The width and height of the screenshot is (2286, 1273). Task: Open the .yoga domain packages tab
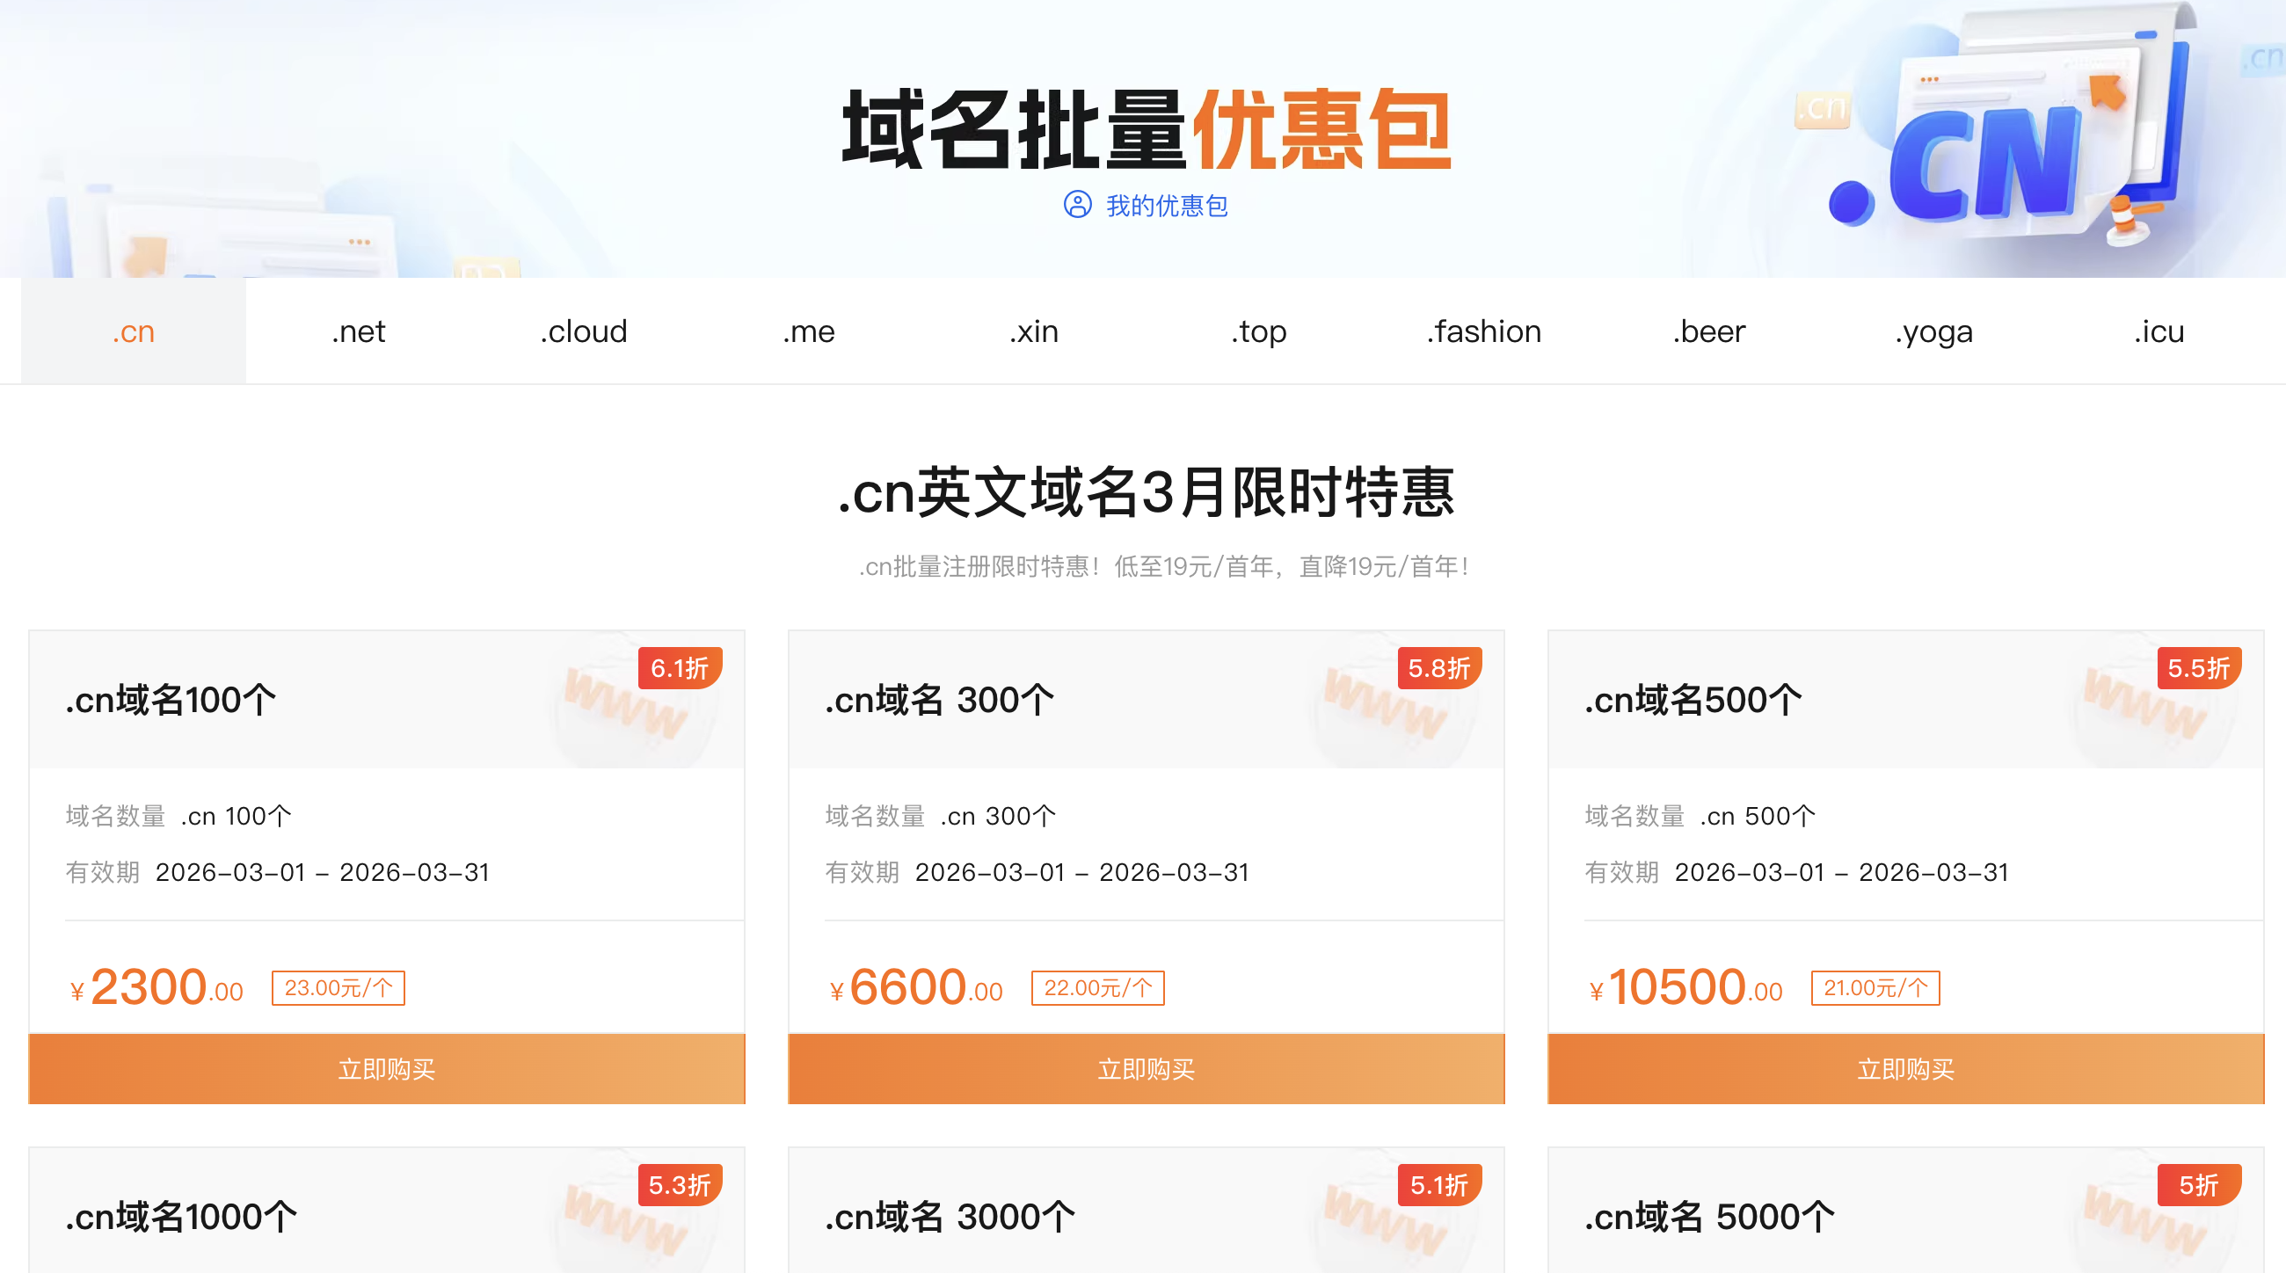coord(1933,331)
